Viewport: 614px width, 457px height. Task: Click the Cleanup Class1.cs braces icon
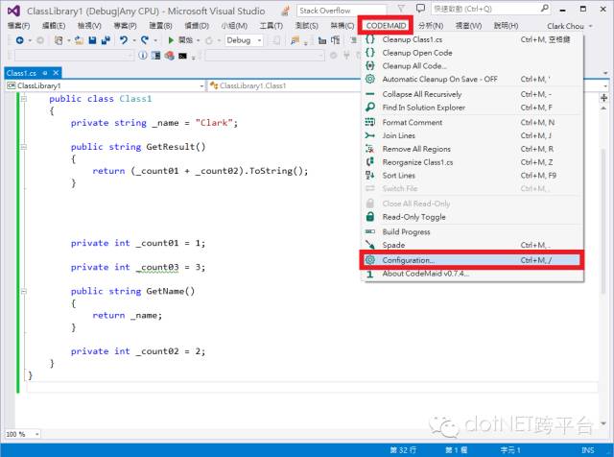[x=369, y=39]
